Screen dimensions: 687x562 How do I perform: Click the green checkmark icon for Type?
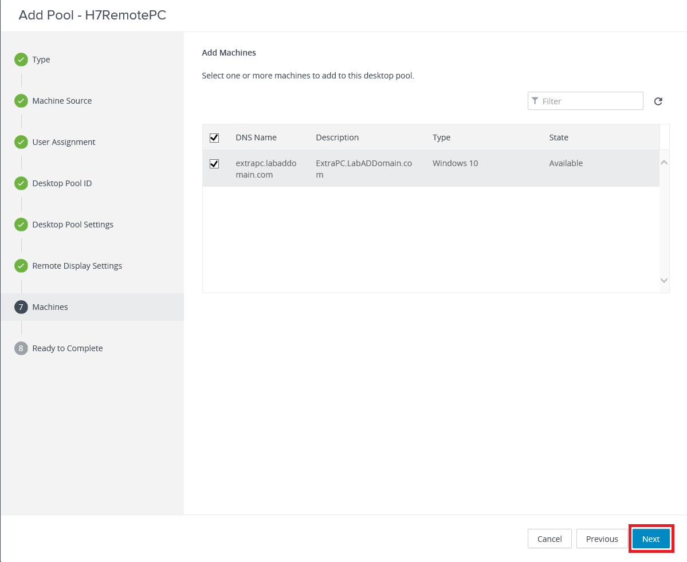[x=21, y=60]
